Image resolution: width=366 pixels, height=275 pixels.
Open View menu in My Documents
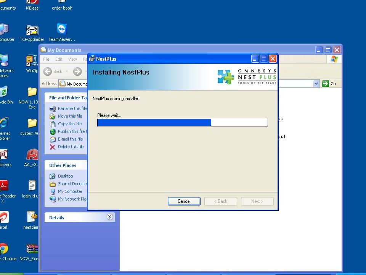72,59
